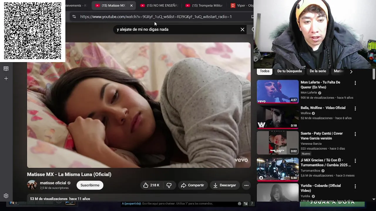This screenshot has height=211, width=376.
Task: Click the Yuridia Cobarde thumbnail
Action: tap(278, 192)
